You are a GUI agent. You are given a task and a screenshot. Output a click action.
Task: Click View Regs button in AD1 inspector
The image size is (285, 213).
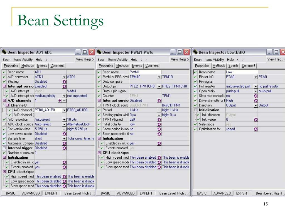[x=85, y=59]
